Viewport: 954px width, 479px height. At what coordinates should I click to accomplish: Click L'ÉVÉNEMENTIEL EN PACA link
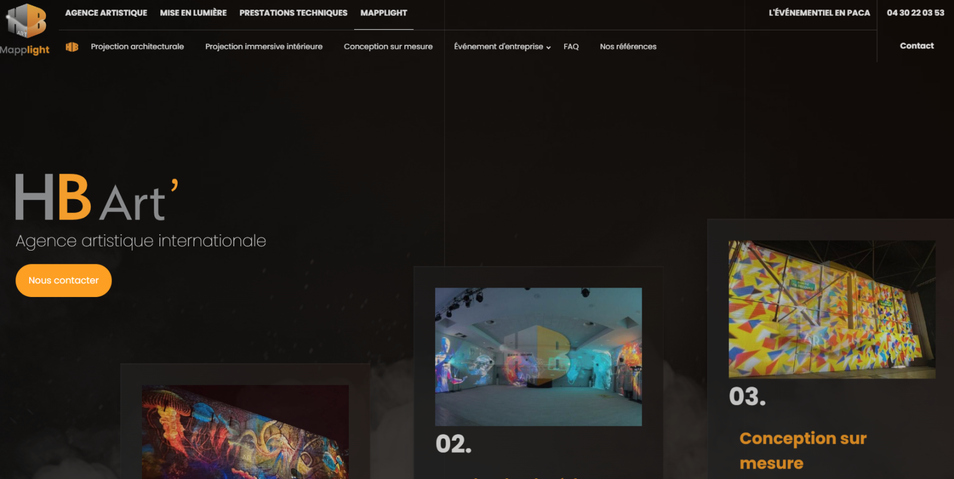click(x=819, y=13)
